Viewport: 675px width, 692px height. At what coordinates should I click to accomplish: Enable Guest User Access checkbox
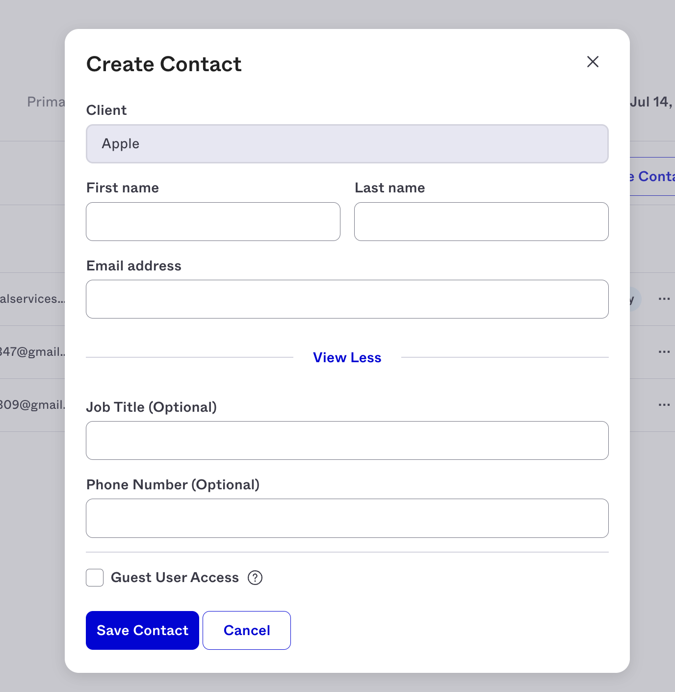[x=95, y=578]
